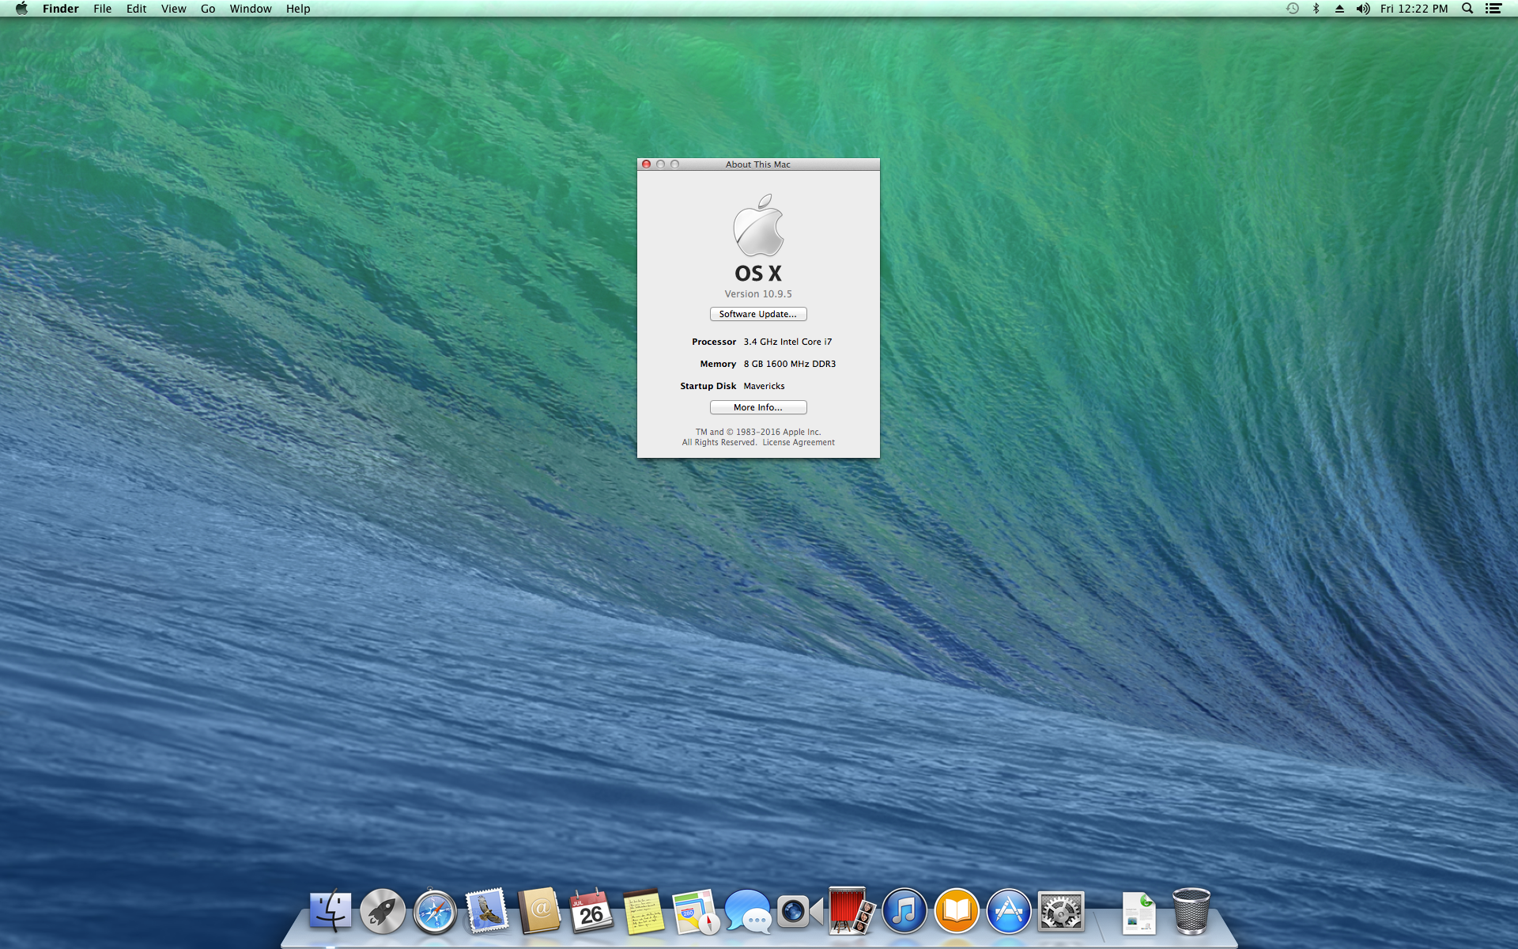This screenshot has width=1518, height=949.
Task: Launch iTunes music icon
Action: tap(904, 911)
